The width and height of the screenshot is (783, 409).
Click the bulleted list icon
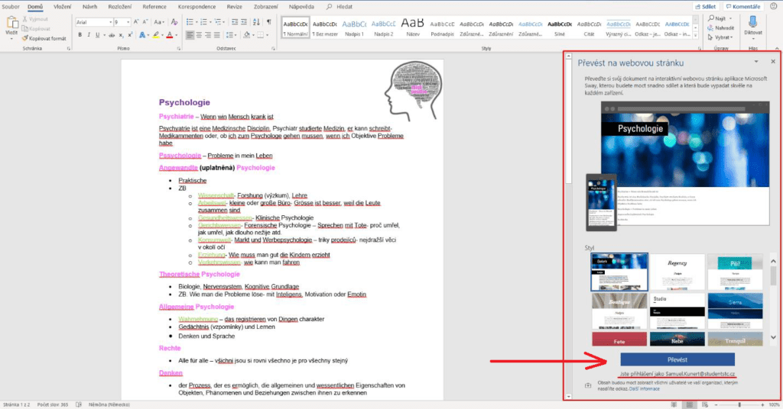[x=190, y=22]
